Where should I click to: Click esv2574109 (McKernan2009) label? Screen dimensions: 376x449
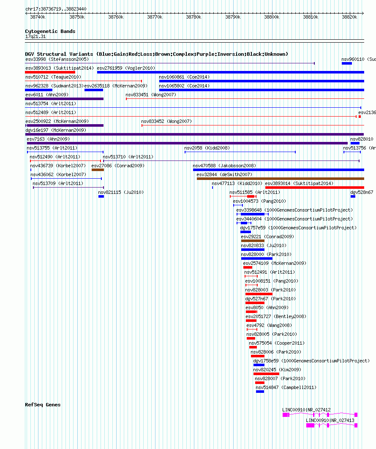275,264
